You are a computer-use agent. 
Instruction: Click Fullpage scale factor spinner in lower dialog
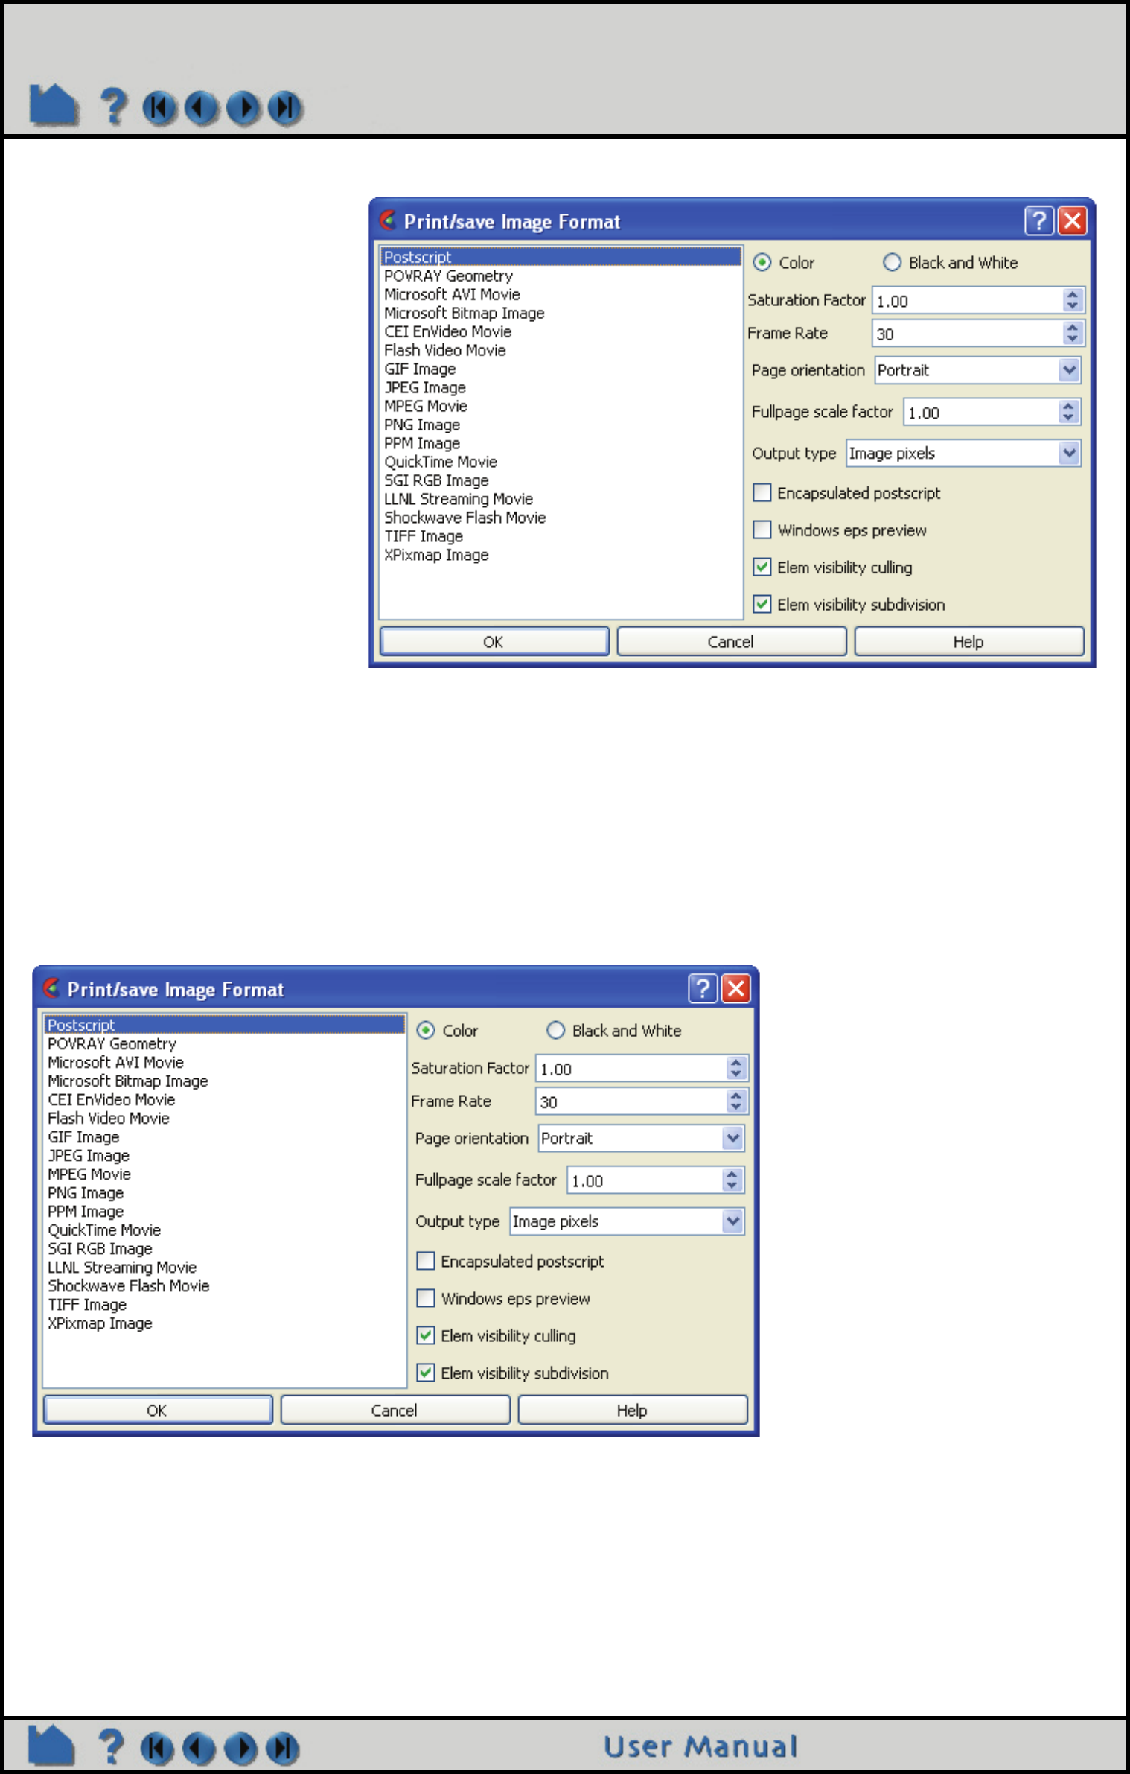tap(732, 1180)
